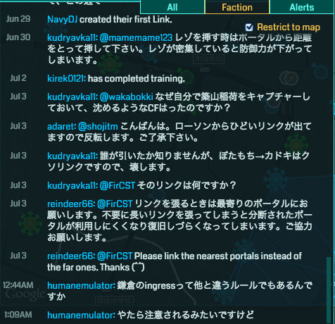Click the Google logo on the map
335x324 pixels.
[25, 294]
